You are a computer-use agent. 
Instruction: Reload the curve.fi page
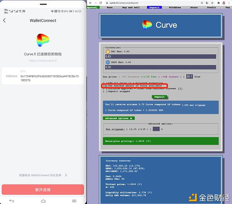(x=101, y=3)
